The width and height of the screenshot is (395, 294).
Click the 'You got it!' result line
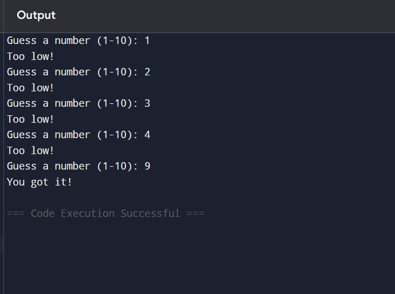tap(39, 182)
